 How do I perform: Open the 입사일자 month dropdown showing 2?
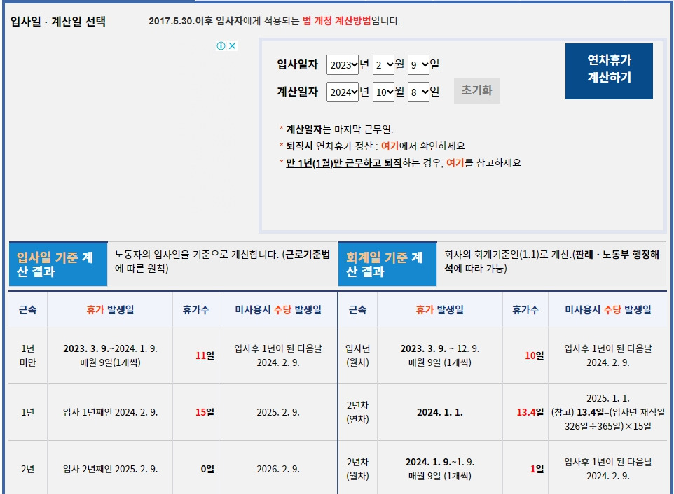coord(383,65)
